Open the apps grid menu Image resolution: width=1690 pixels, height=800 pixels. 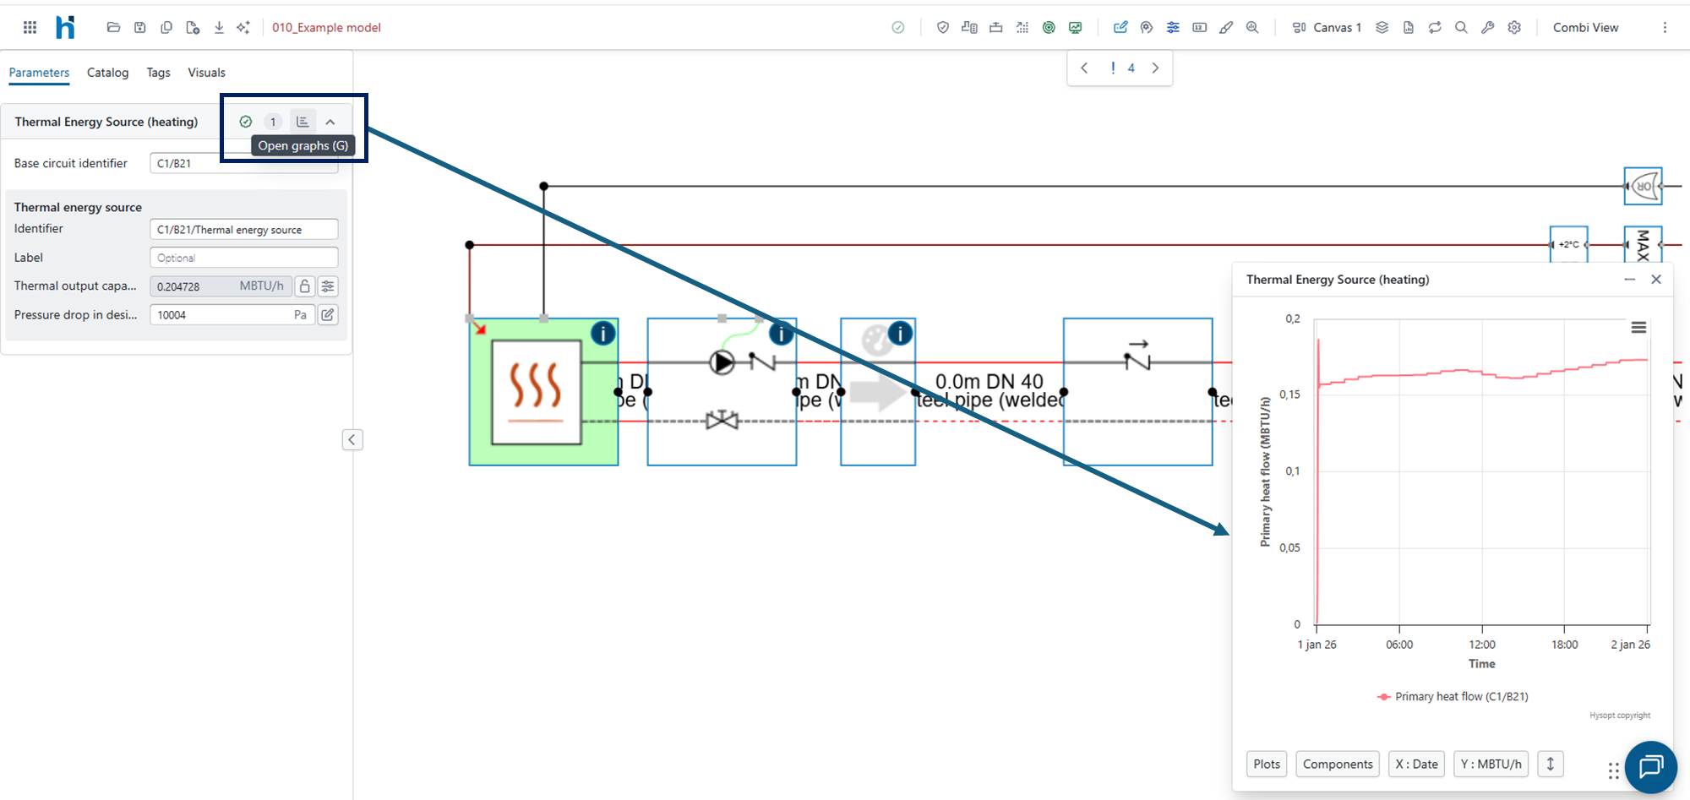point(30,27)
